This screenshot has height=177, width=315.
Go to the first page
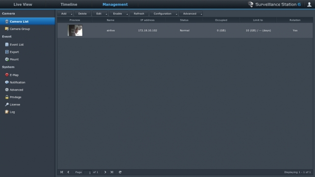click(62, 172)
